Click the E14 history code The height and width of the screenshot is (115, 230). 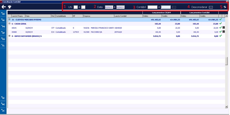53,32
